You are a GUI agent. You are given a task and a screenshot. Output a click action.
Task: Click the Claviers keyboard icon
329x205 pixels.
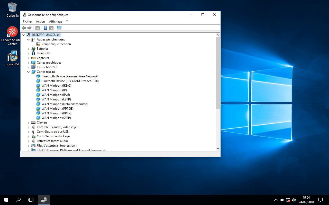coord(33,122)
